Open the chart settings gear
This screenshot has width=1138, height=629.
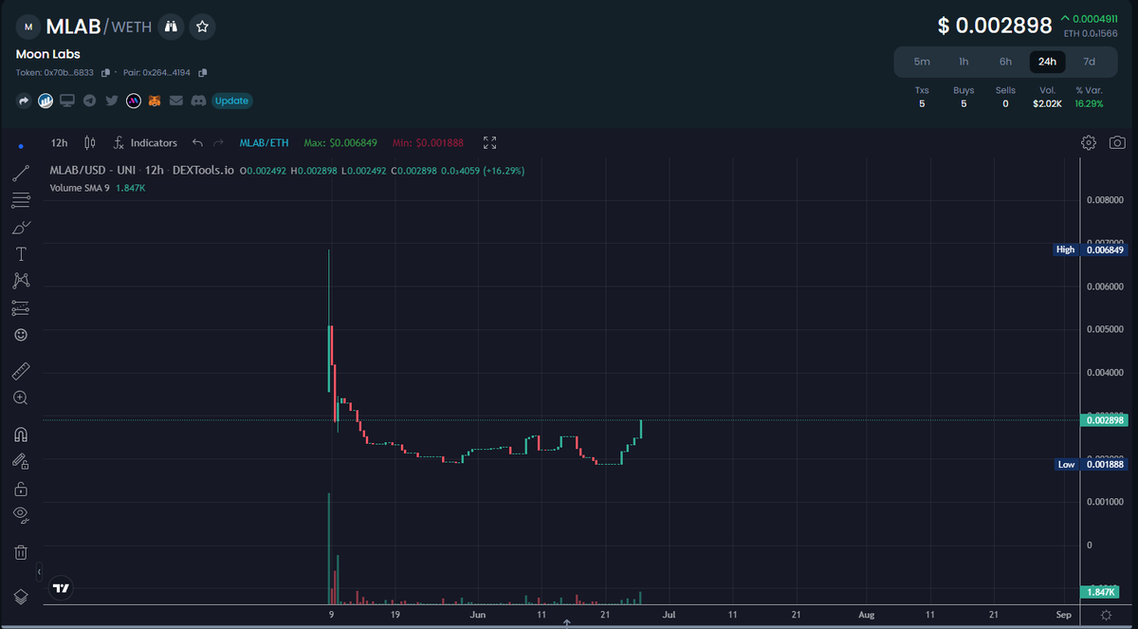(1089, 142)
